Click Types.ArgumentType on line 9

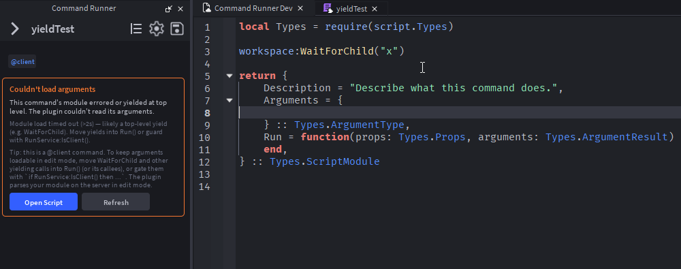pyautogui.click(x=349, y=125)
